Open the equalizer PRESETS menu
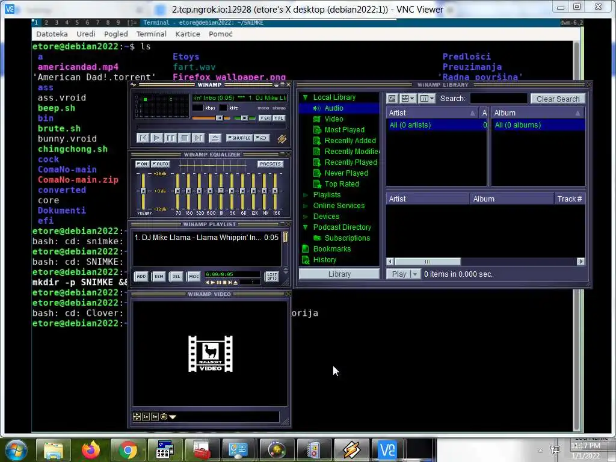Image resolution: width=616 pixels, height=462 pixels. click(270, 164)
